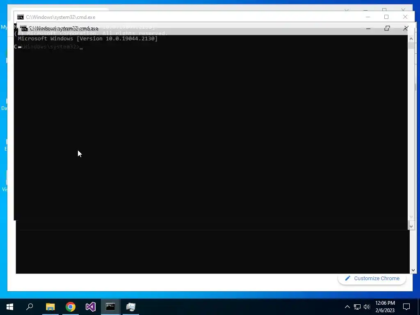Click the Microsoft Windows version line
The image size is (420, 315).
click(88, 39)
